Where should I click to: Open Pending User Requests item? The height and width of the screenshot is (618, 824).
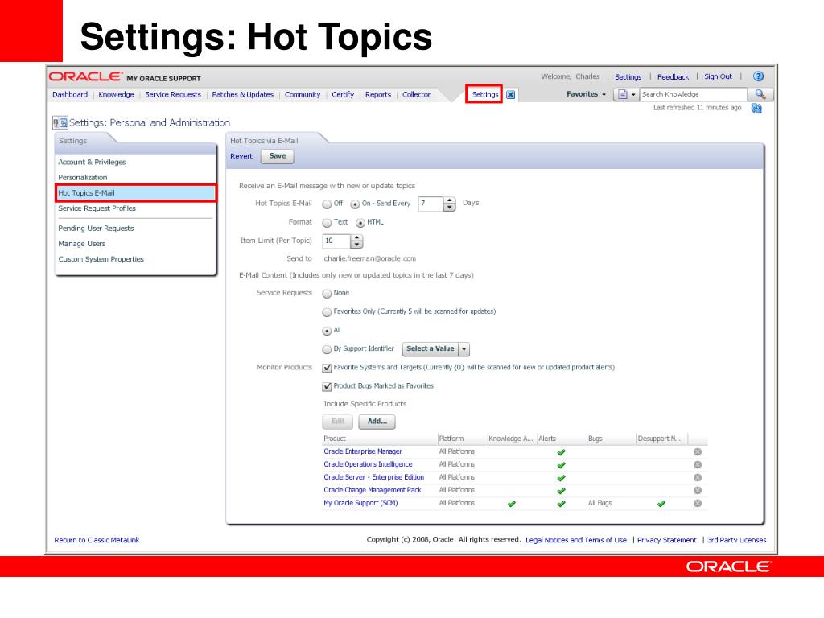coord(96,229)
